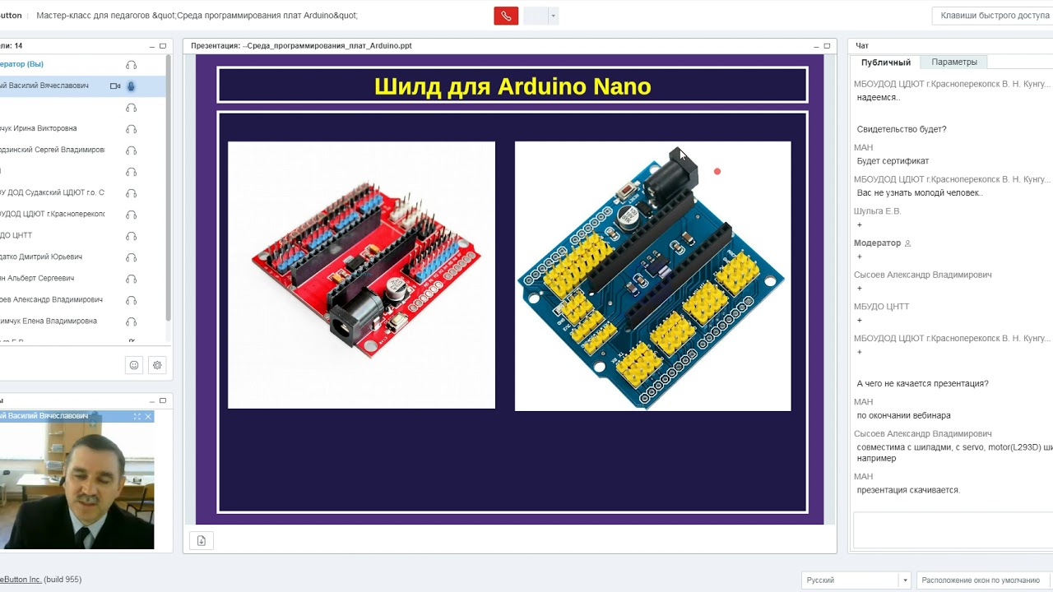The height and width of the screenshot is (592, 1053).
Task: Click webcam icon on Василий Вячеславович row
Action: point(115,86)
